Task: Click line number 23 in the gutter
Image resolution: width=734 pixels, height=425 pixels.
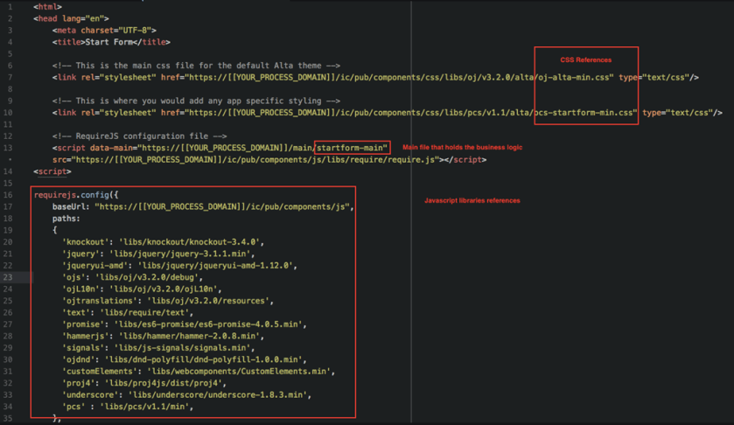Action: (x=9, y=277)
